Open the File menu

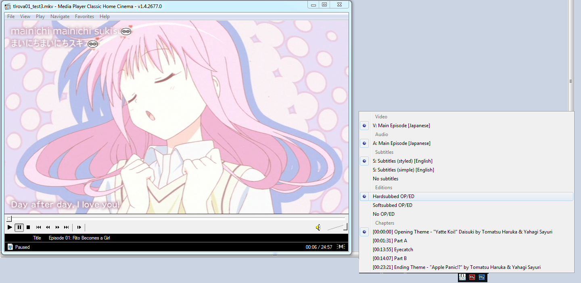11,17
